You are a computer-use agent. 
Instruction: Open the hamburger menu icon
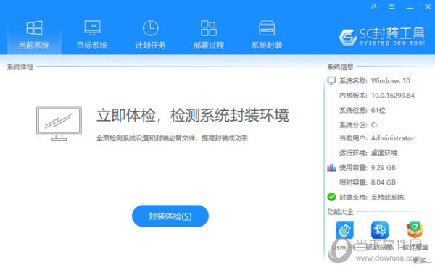(391, 7)
